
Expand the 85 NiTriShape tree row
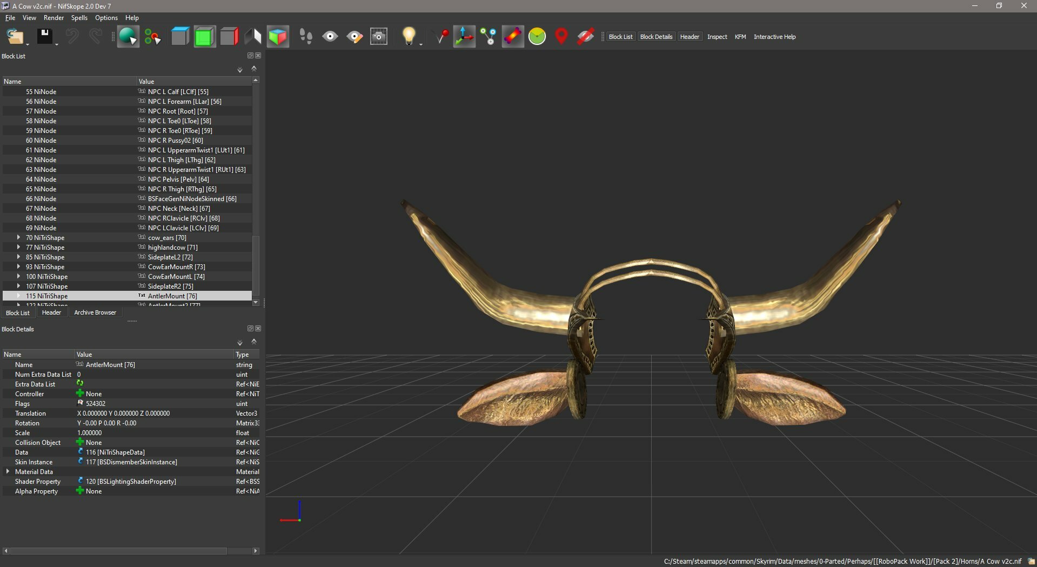18,257
